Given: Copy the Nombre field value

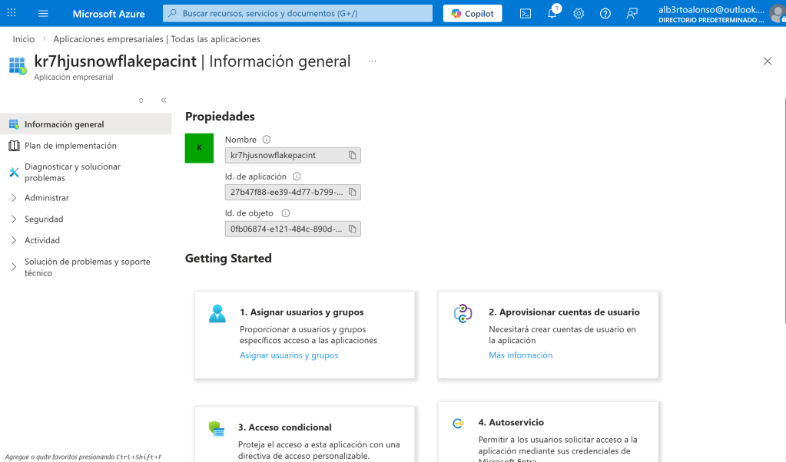Looking at the screenshot, I should pos(353,155).
